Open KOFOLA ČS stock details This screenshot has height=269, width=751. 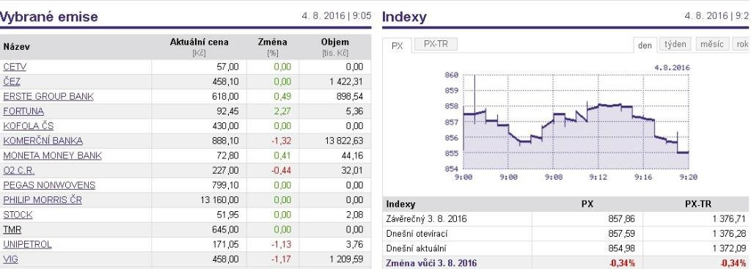(x=29, y=126)
